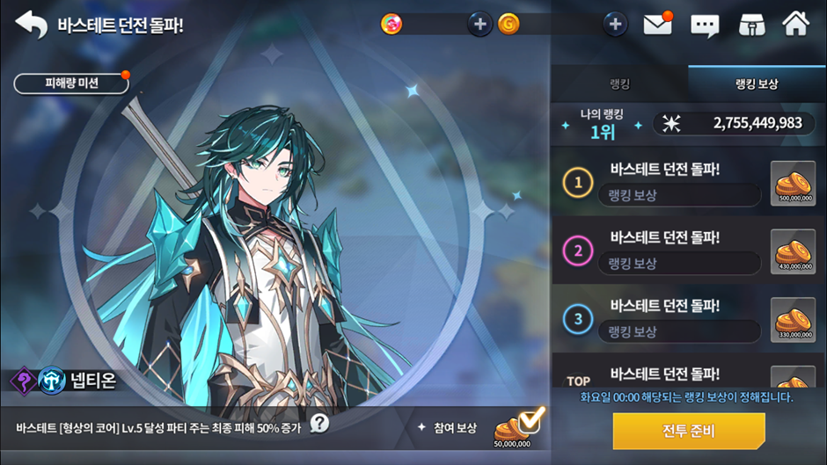Select the 랭킹 보상 tab
This screenshot has width=827, height=465.
(x=757, y=84)
